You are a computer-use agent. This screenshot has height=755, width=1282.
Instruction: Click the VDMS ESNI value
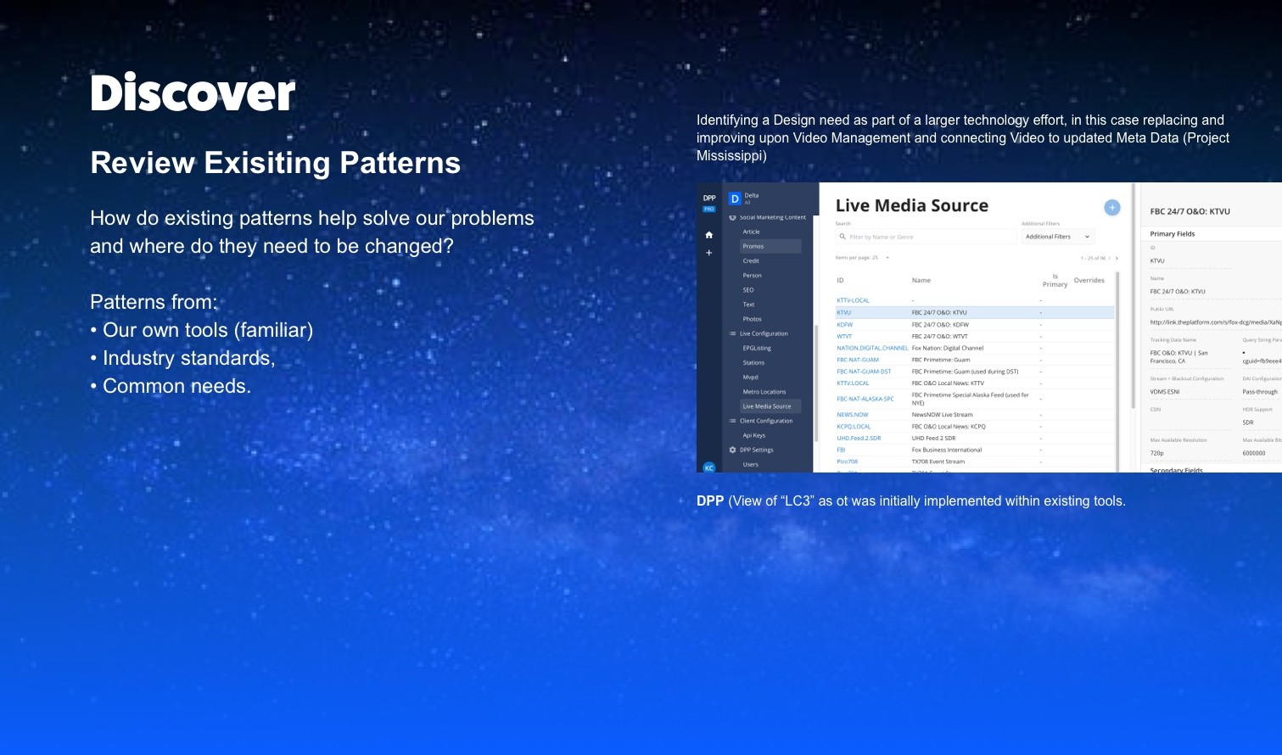point(1165,392)
